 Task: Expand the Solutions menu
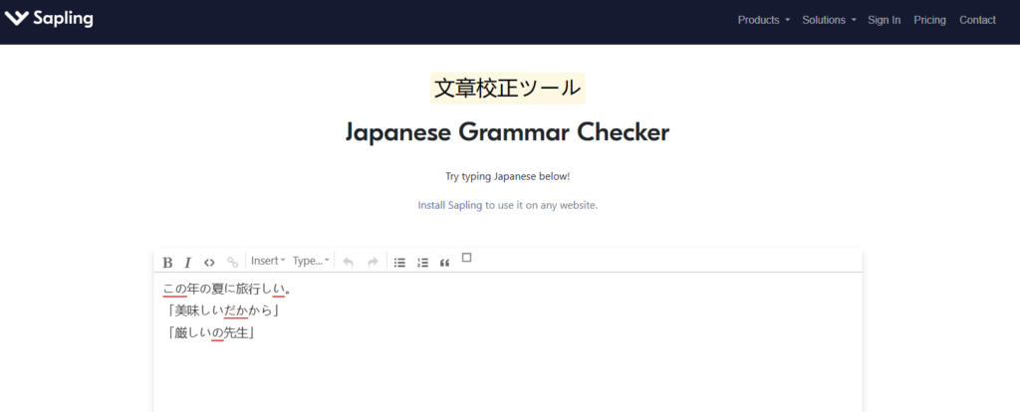pos(829,20)
